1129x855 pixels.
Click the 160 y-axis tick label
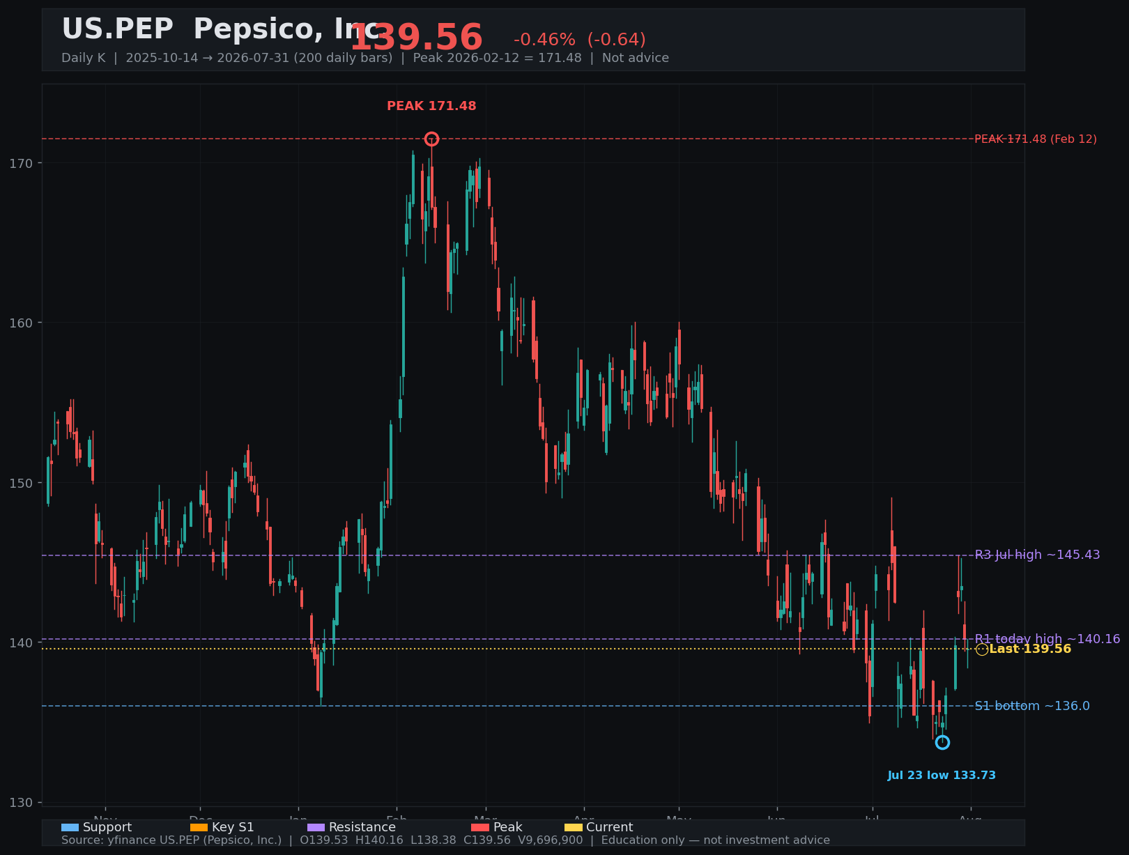point(21,323)
